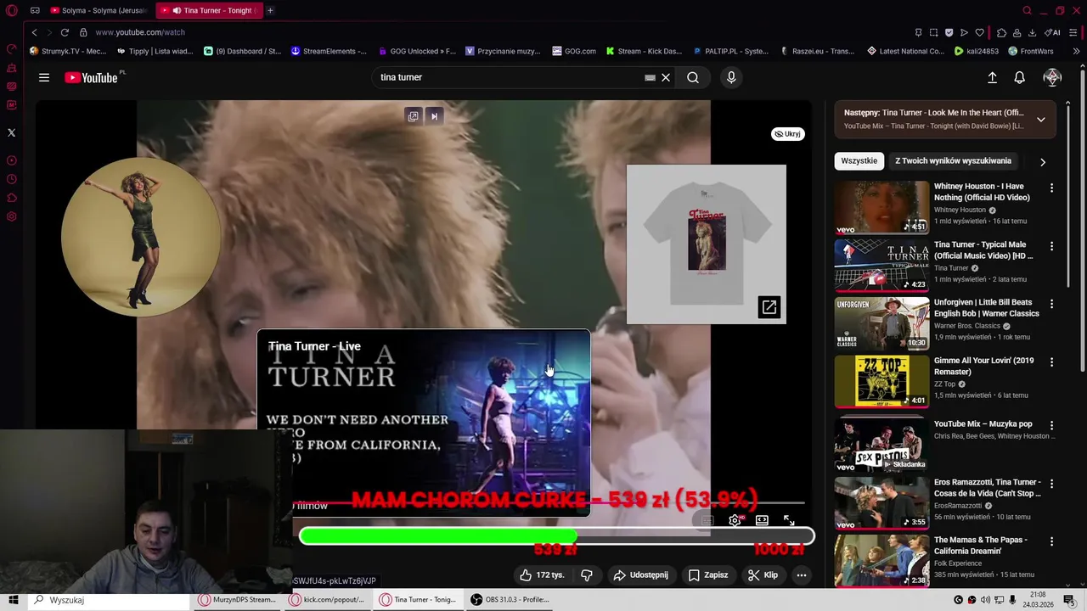Open Strumyk.TV bookmark
Viewport: 1087px width, 611px height.
[x=68, y=51]
